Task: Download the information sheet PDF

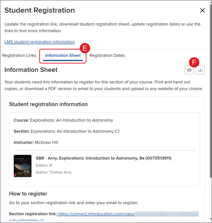Action: point(200,70)
